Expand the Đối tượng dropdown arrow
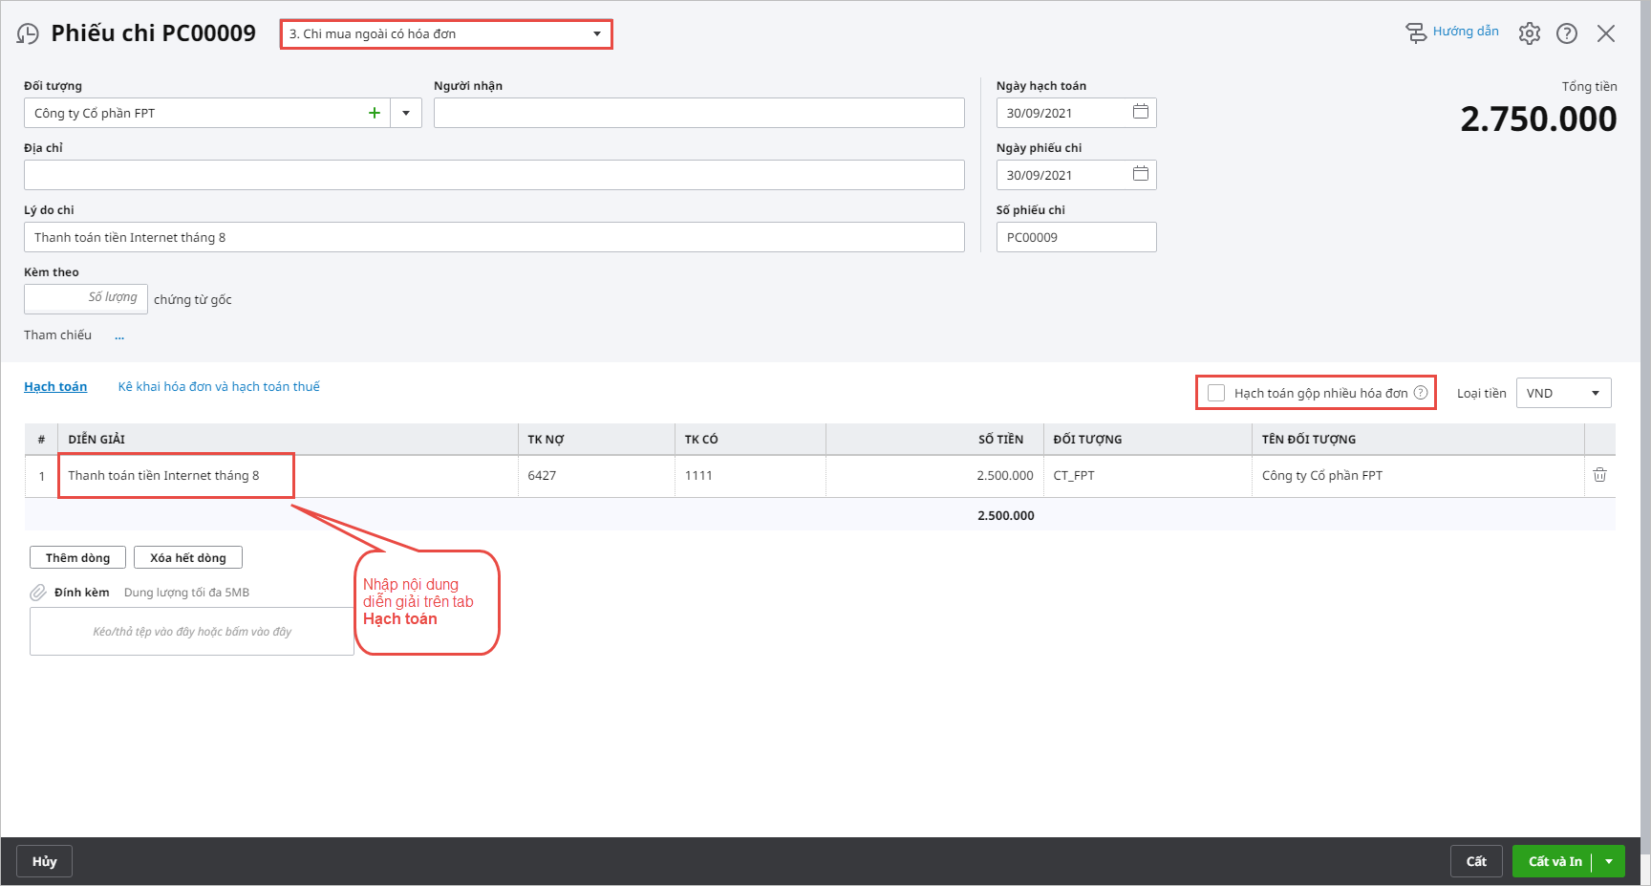Image resolution: width=1651 pixels, height=886 pixels. click(406, 113)
